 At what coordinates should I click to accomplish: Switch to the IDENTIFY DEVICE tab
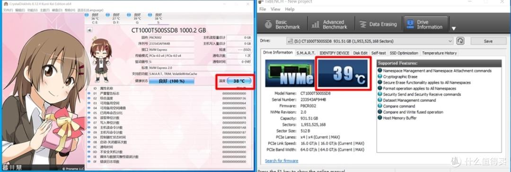coord(335,53)
